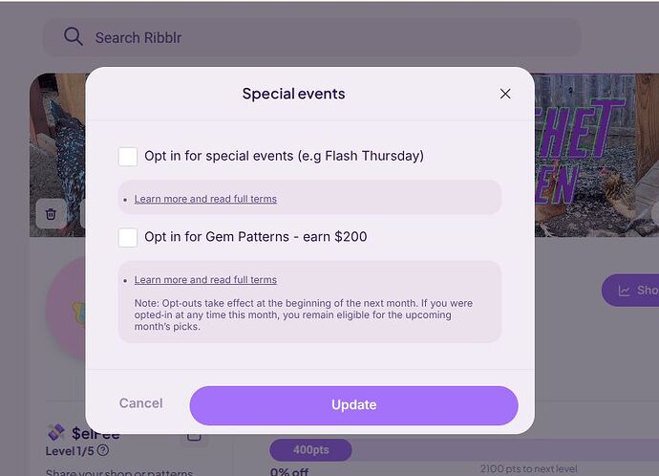Click the magnifier search icon
Viewport: 659px width, 476px height.
pos(73,37)
